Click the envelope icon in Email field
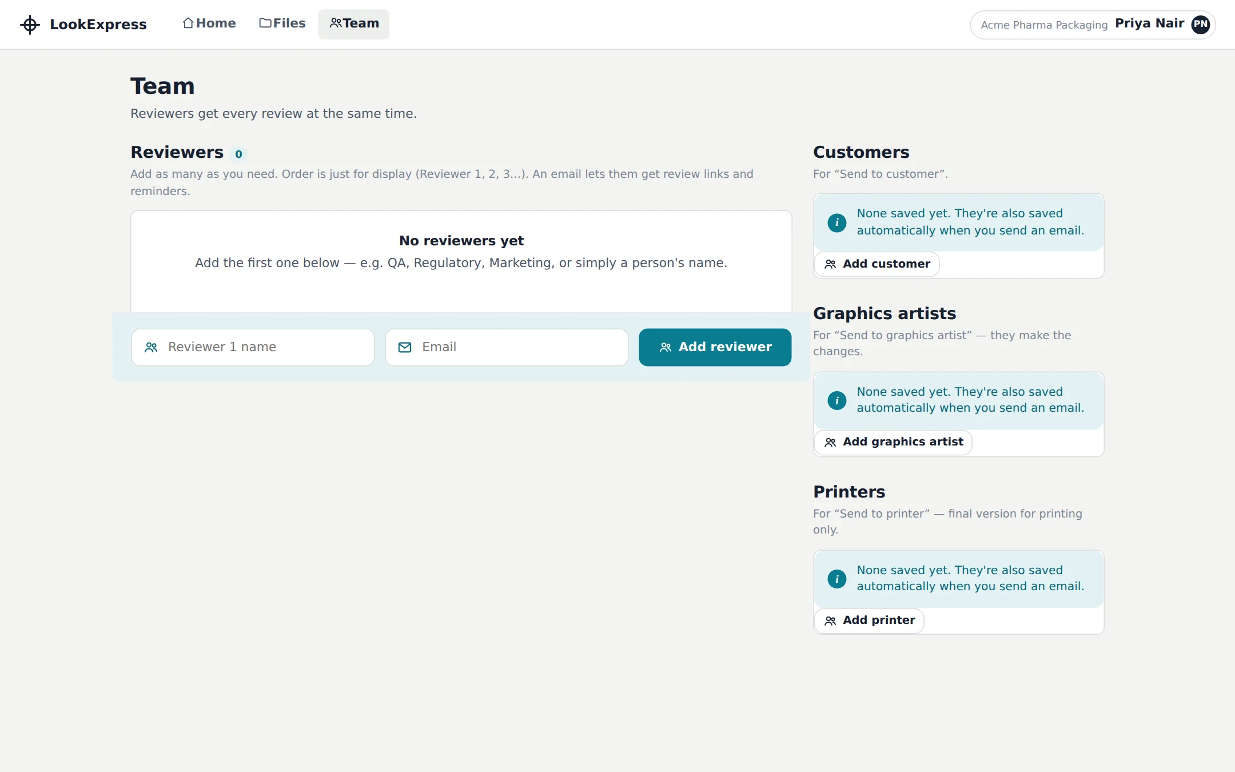 coord(405,347)
